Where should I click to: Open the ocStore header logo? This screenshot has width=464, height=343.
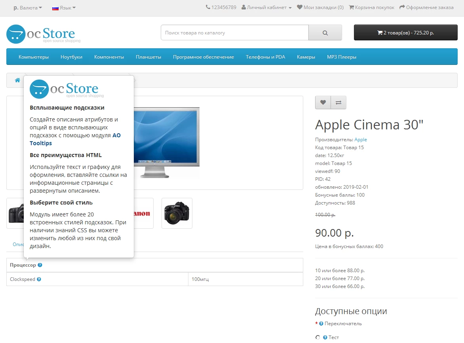tap(44, 34)
